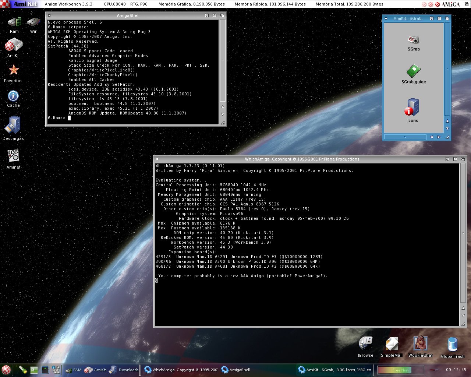Click the iconify gadget of SGrab window

432,18
